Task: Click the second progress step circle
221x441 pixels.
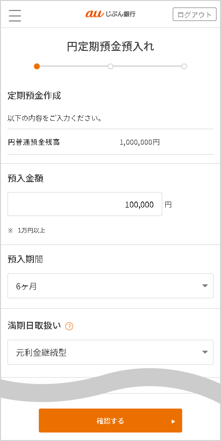Action: tap(110, 66)
